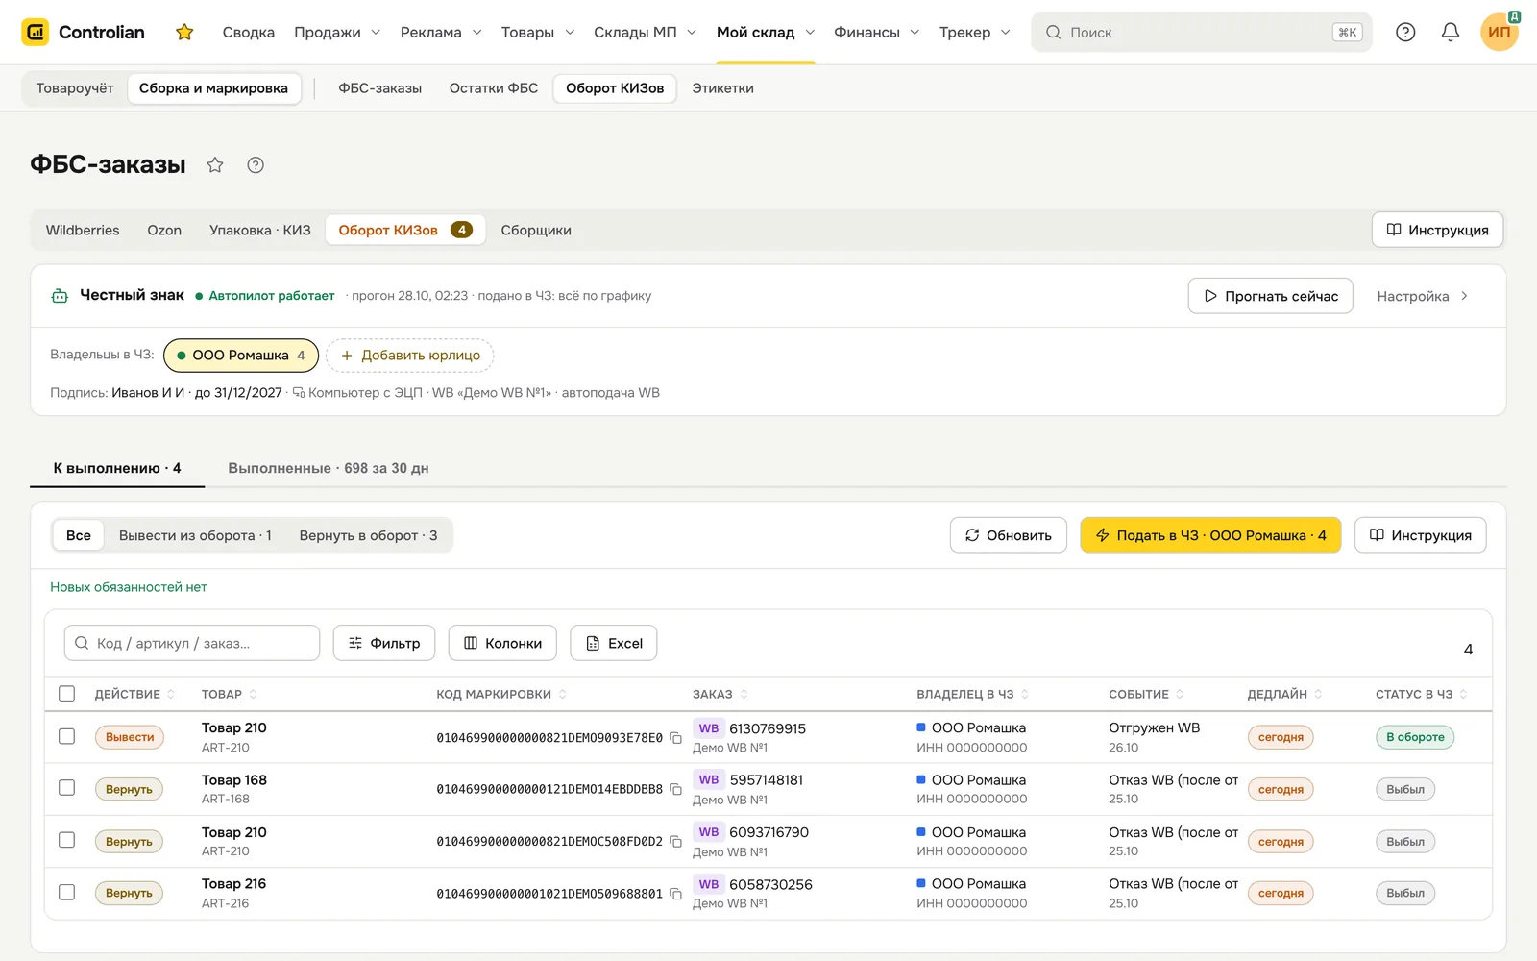Focus the Код / артикул / заказ search field
This screenshot has width=1537, height=961.
tap(192, 643)
